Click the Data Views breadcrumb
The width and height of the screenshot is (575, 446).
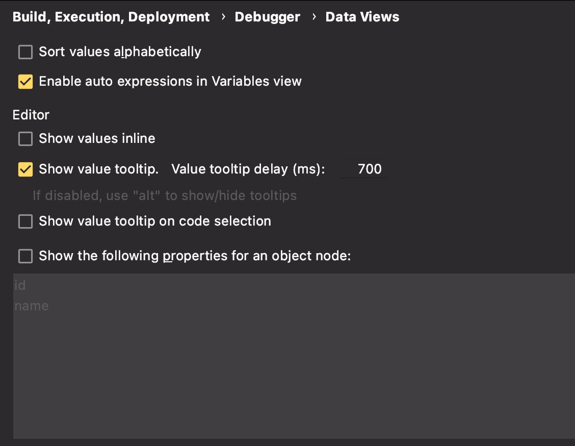point(362,17)
